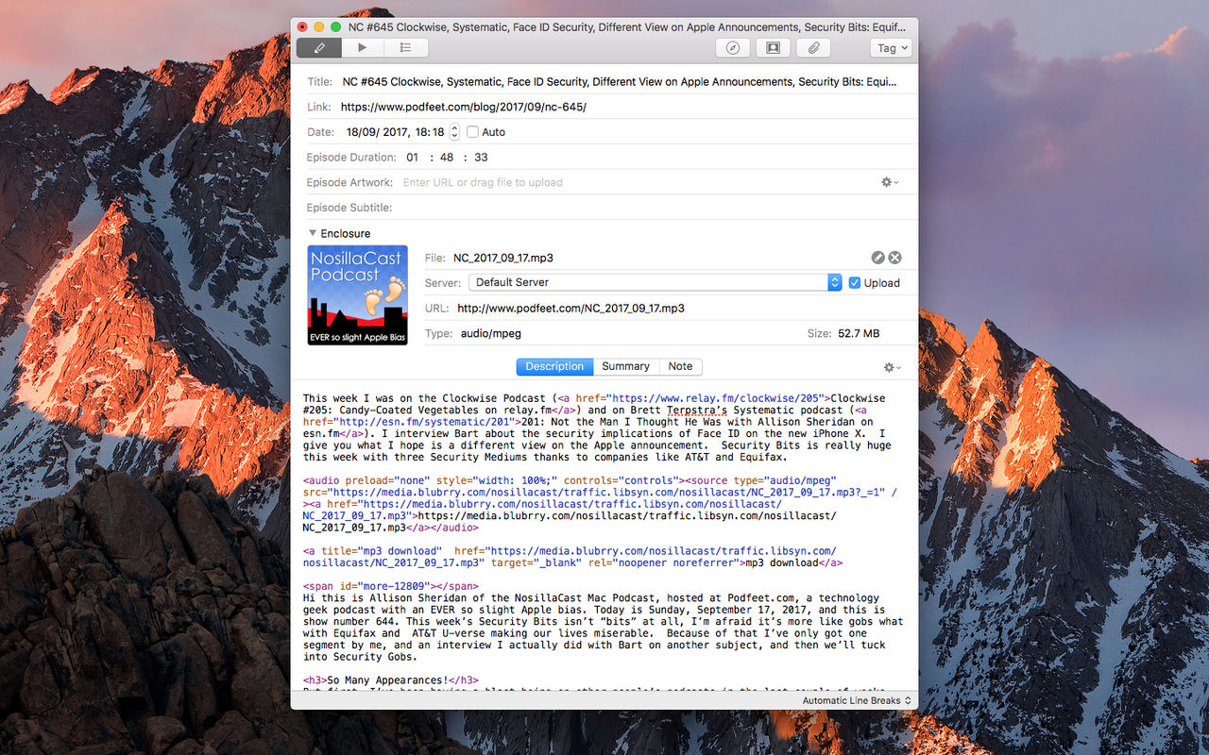Image resolution: width=1209 pixels, height=755 pixels.
Task: Click the NosillaCast Podcast artwork thumbnail
Action: point(358,295)
